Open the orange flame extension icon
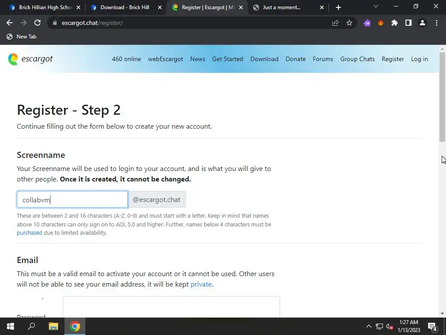Image resolution: width=446 pixels, height=335 pixels. pos(381,23)
